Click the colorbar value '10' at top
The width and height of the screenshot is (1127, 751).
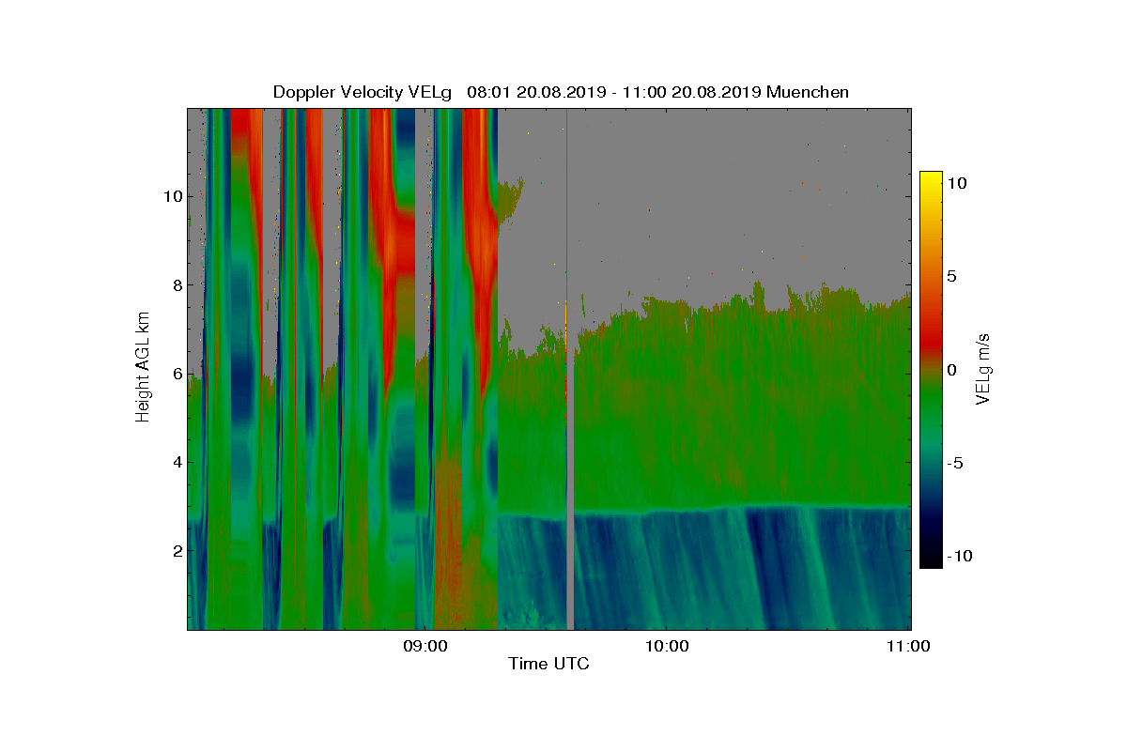coord(956,184)
